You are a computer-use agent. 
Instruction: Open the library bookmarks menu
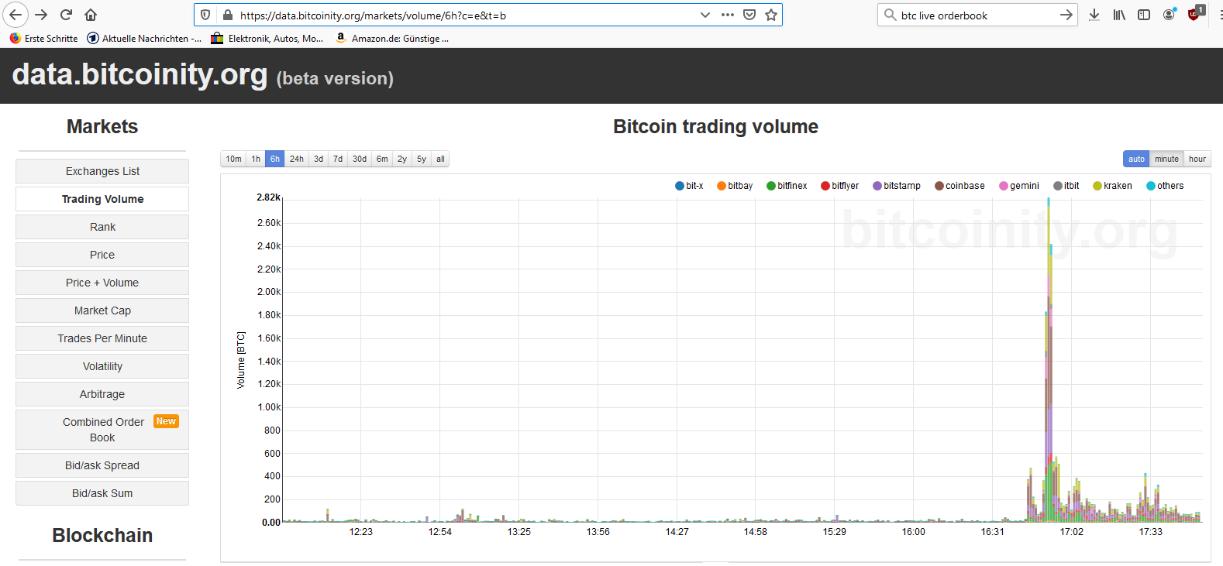[x=1119, y=15]
